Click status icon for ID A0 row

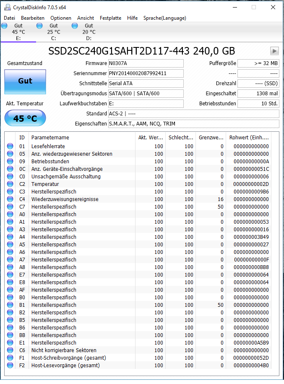[x=10, y=214]
